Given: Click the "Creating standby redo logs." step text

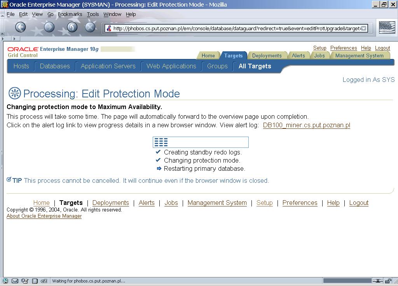Looking at the screenshot, I should 203,152.
